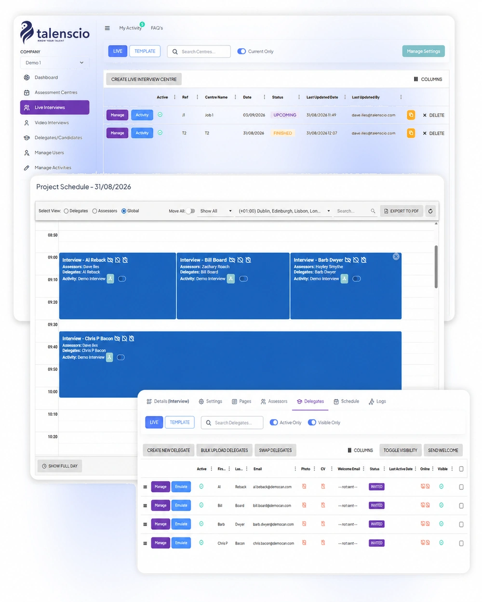Click the camera-off icon on Al Reback interview

(110, 260)
